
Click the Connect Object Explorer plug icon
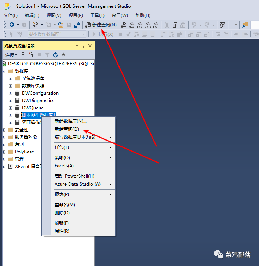23,55
